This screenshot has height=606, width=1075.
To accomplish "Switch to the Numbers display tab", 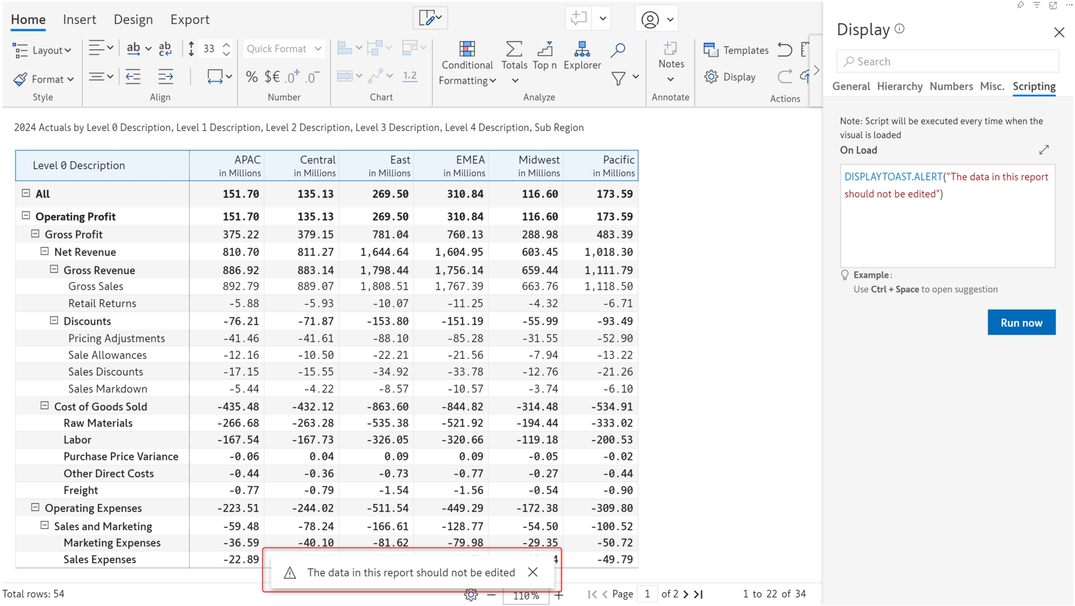I will (x=951, y=86).
